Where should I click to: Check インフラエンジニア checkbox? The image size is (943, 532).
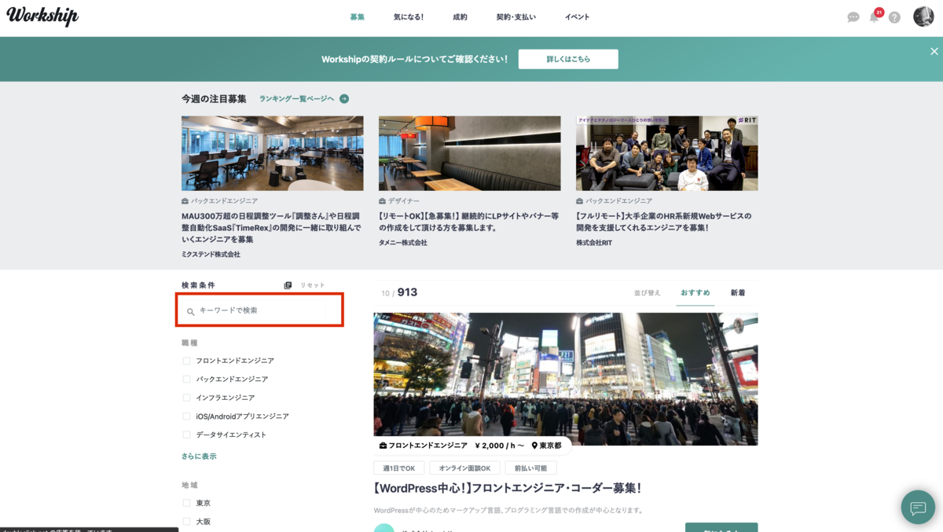(x=187, y=398)
